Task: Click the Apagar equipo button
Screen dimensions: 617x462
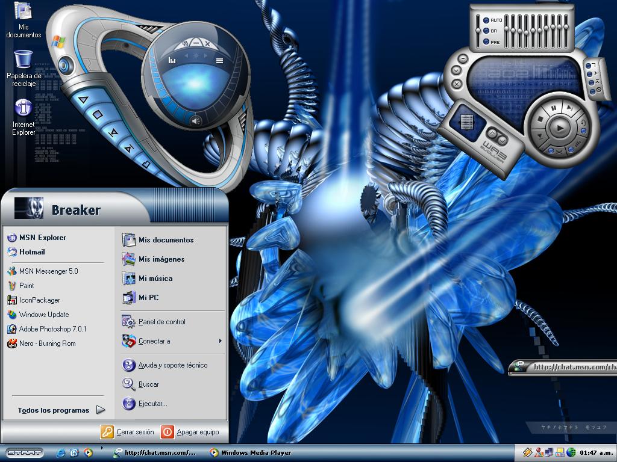Action: pos(190,432)
